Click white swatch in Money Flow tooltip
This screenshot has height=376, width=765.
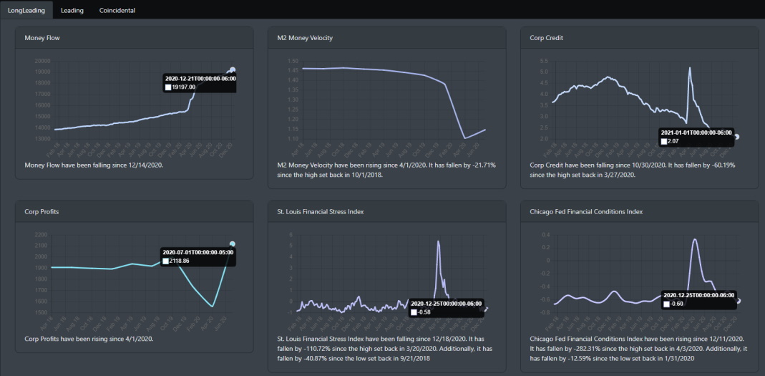pyautogui.click(x=168, y=87)
